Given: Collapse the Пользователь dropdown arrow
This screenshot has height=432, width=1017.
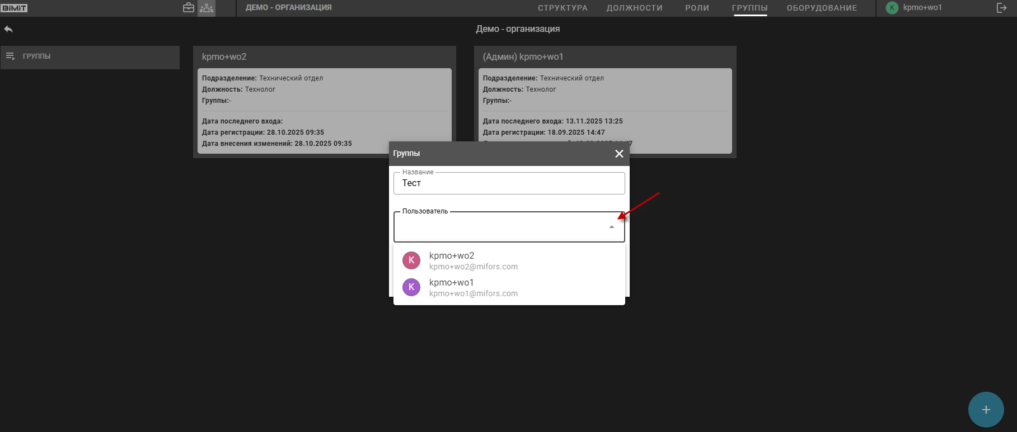Looking at the screenshot, I should [x=611, y=227].
